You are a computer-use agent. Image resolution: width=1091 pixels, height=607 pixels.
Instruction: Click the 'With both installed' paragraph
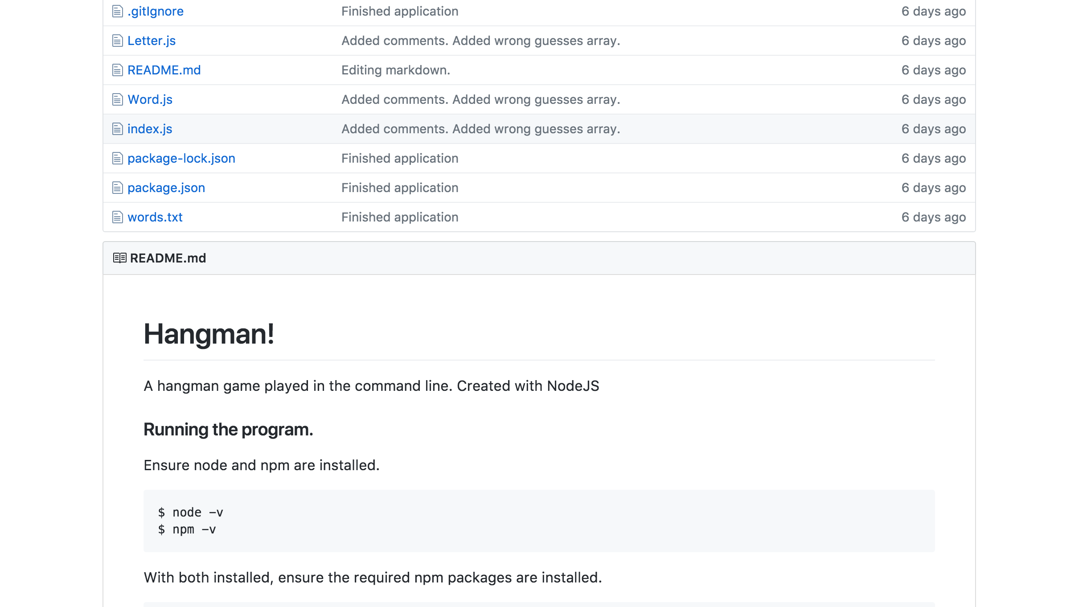click(373, 578)
